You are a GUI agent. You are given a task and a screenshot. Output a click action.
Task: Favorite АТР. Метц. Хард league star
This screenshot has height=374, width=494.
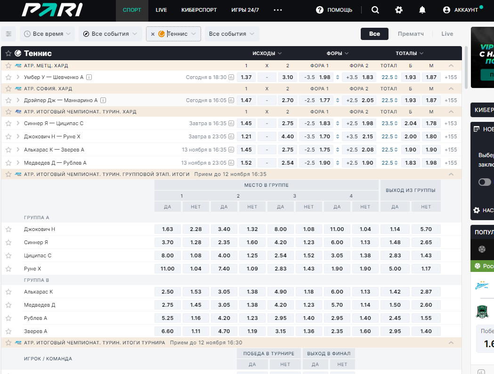coord(8,65)
